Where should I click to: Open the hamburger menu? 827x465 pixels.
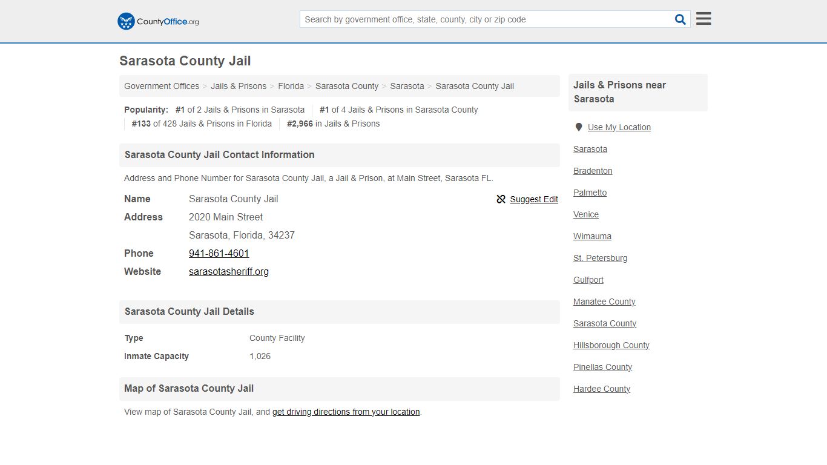[x=703, y=19]
